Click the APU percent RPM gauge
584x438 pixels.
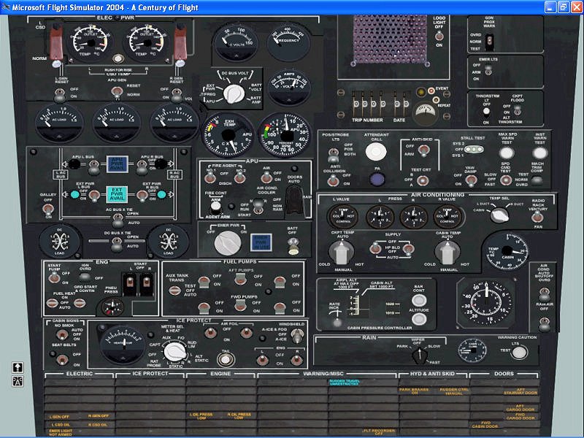click(x=285, y=136)
